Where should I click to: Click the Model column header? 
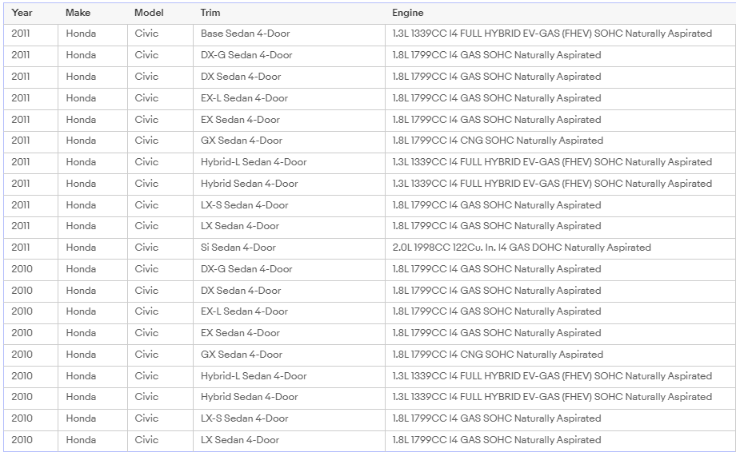click(149, 13)
